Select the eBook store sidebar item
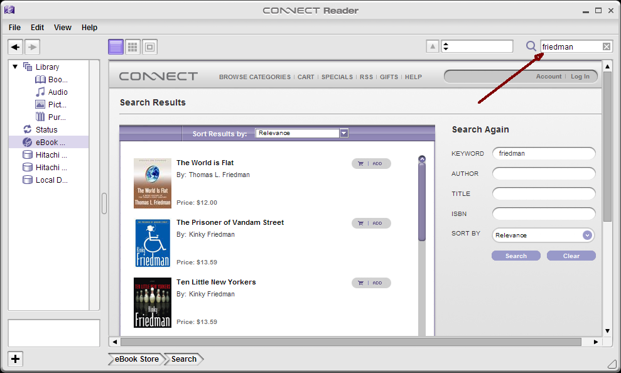Image resolution: width=621 pixels, height=373 pixels. pyautogui.click(x=49, y=142)
